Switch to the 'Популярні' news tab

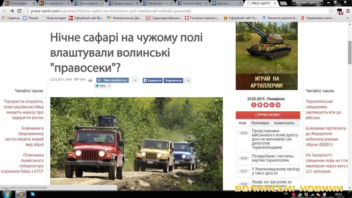(260, 123)
